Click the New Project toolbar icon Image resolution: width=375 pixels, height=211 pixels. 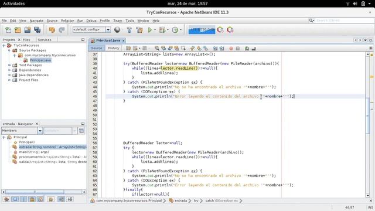coord(18,30)
